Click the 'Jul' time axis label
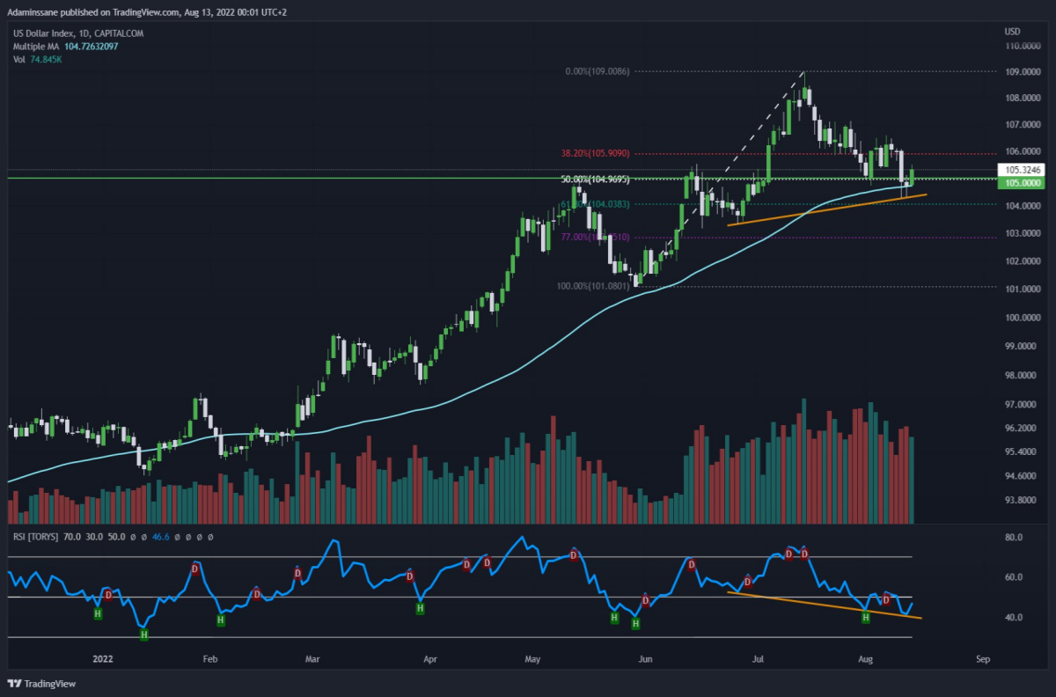This screenshot has width=1056, height=697. click(758, 658)
